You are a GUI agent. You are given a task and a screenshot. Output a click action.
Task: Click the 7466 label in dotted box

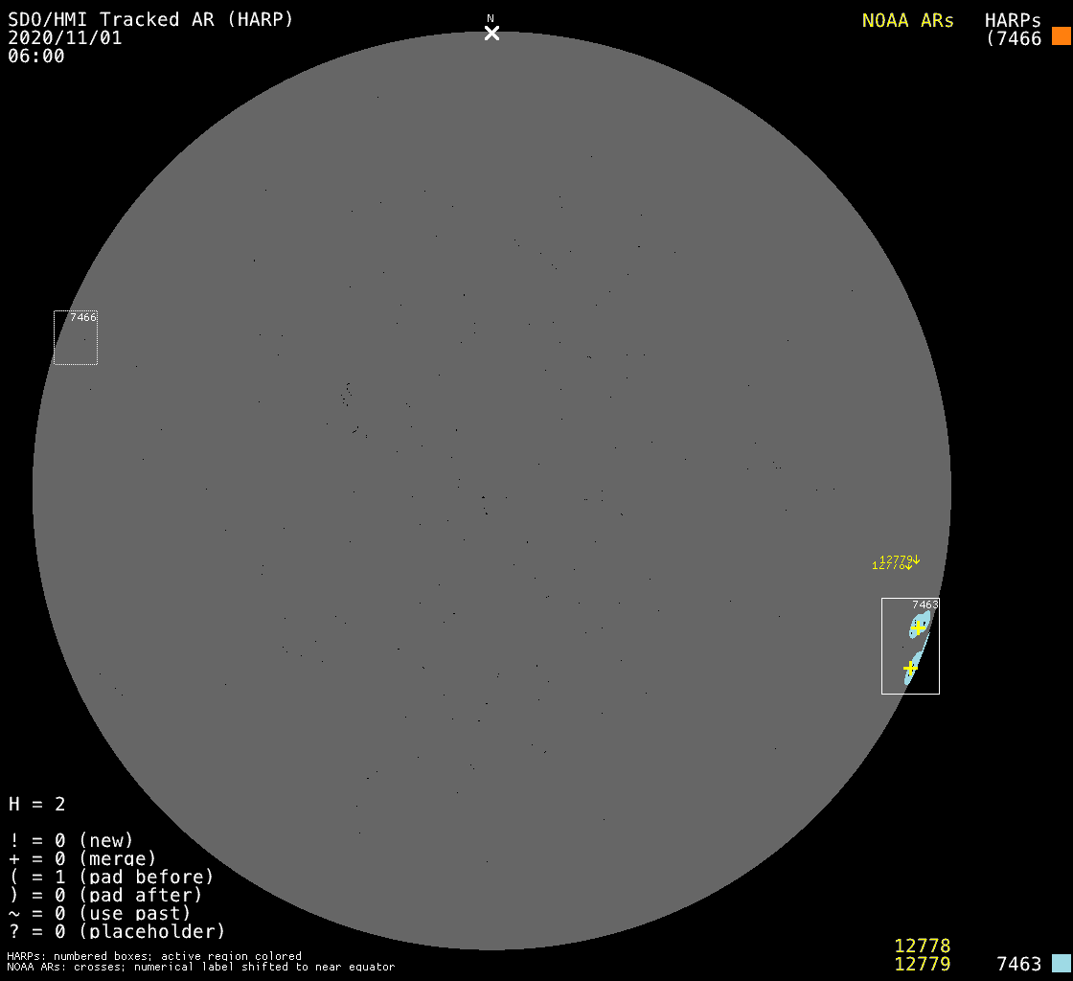coord(83,317)
